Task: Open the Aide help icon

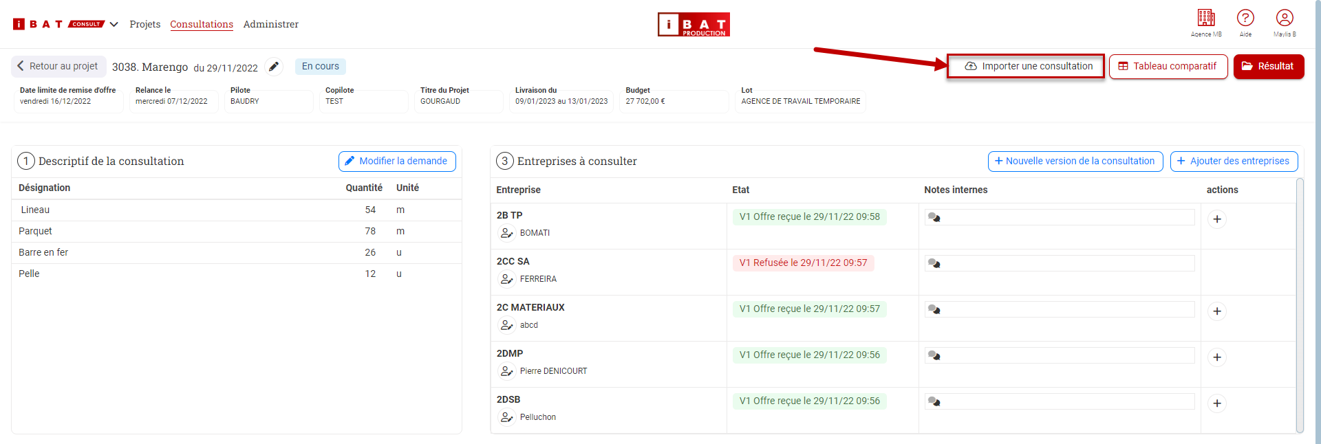Action: 1245,18
